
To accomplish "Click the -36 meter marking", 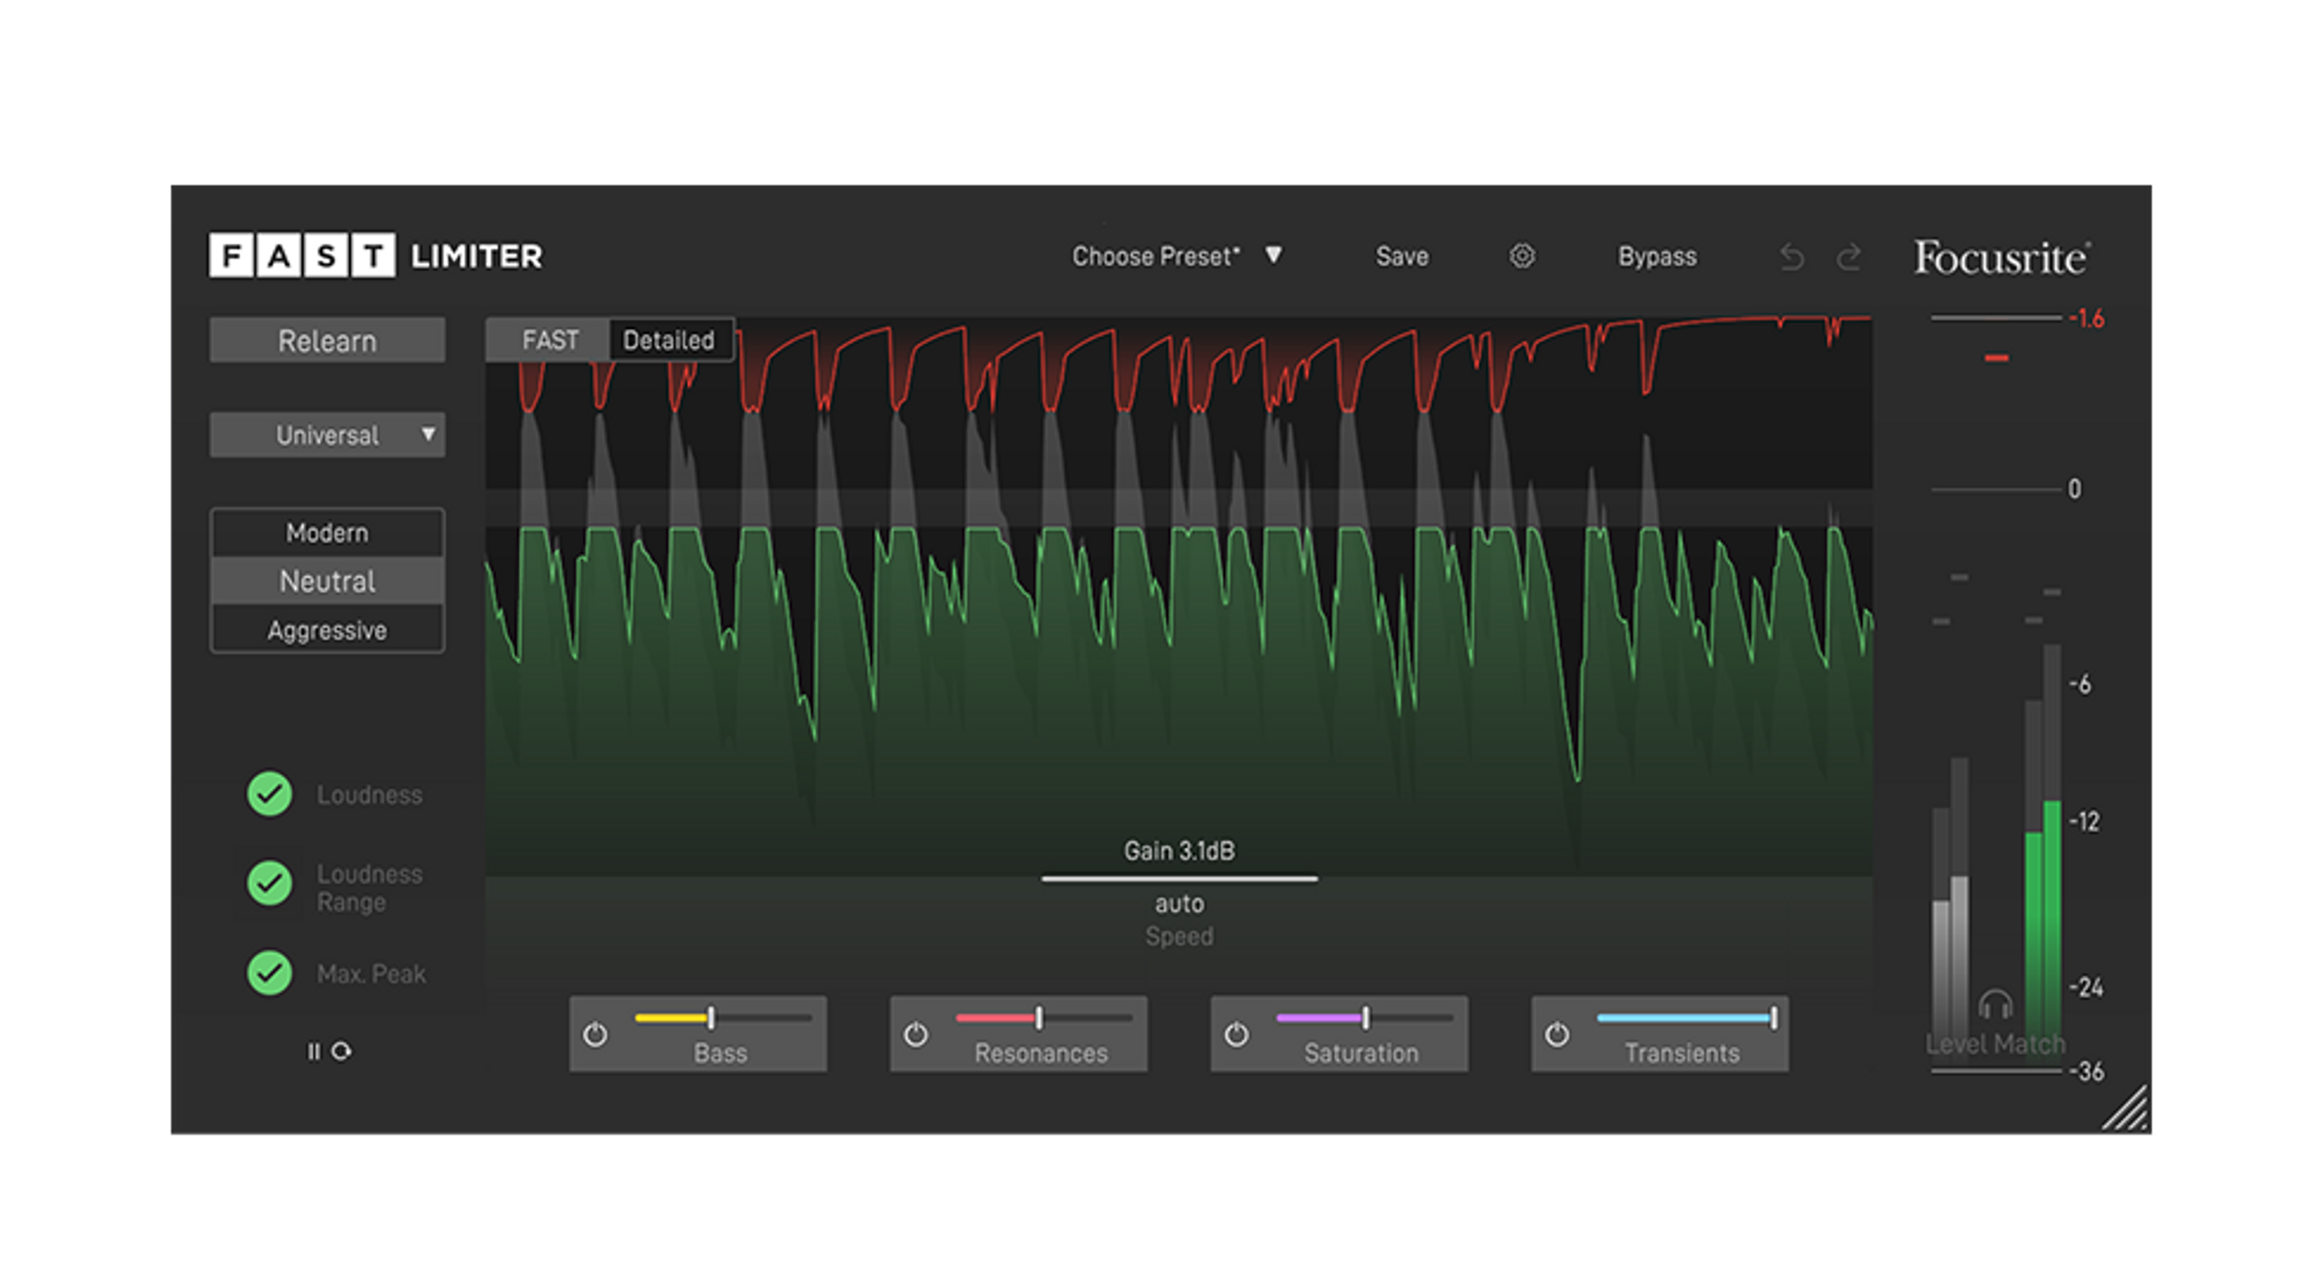I will [2086, 1071].
